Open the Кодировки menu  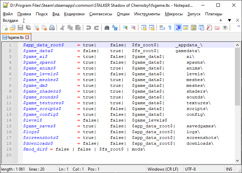74,14
